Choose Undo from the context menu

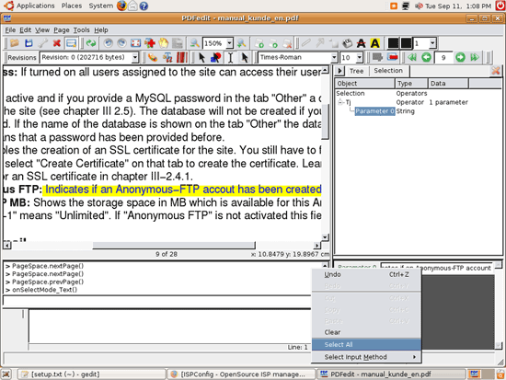[x=366, y=275]
